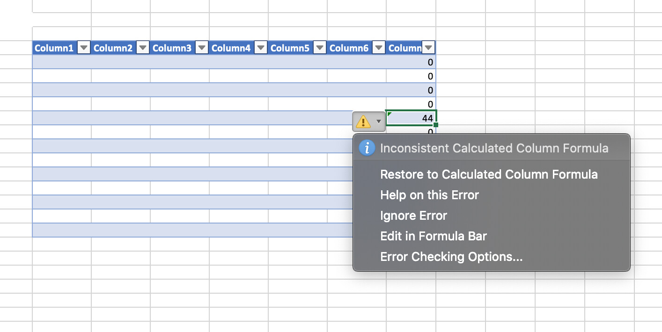This screenshot has width=662, height=332.
Task: Click Help on this Error
Action: (429, 195)
